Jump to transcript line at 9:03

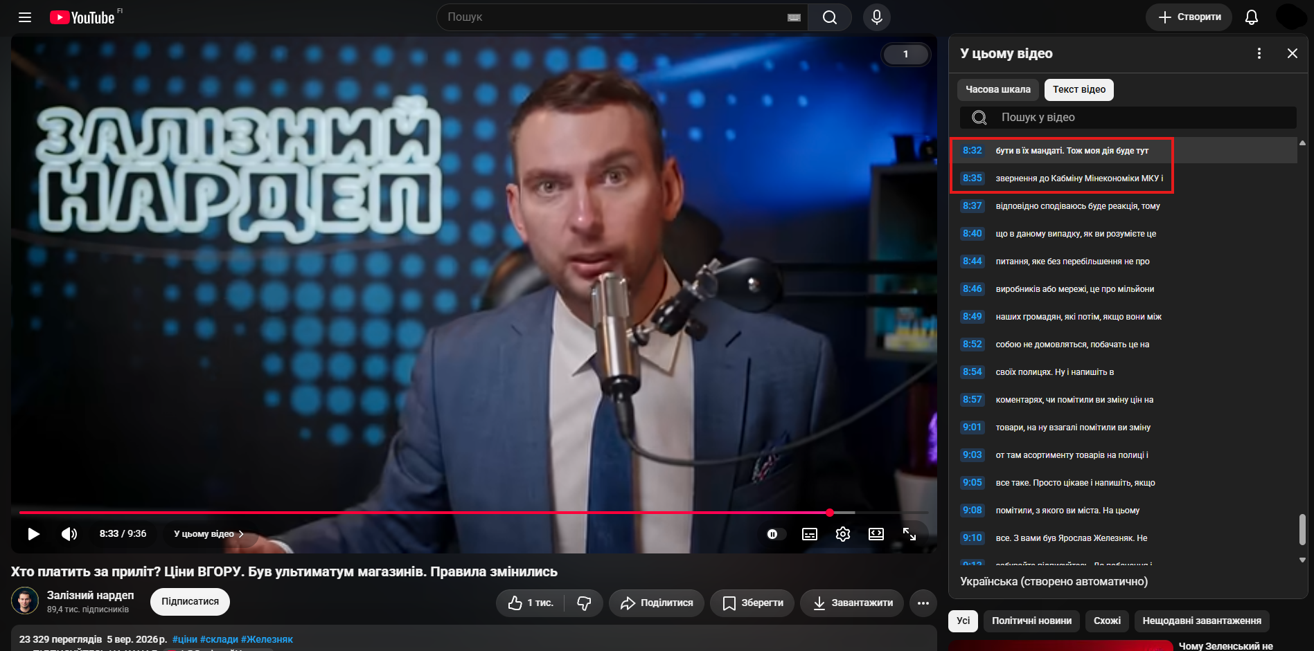tap(1125, 455)
